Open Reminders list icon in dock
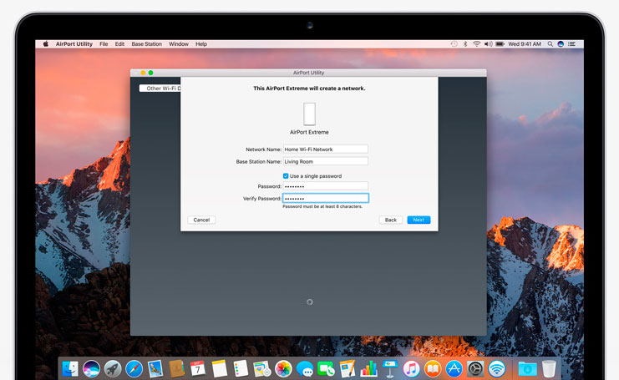 point(241,369)
